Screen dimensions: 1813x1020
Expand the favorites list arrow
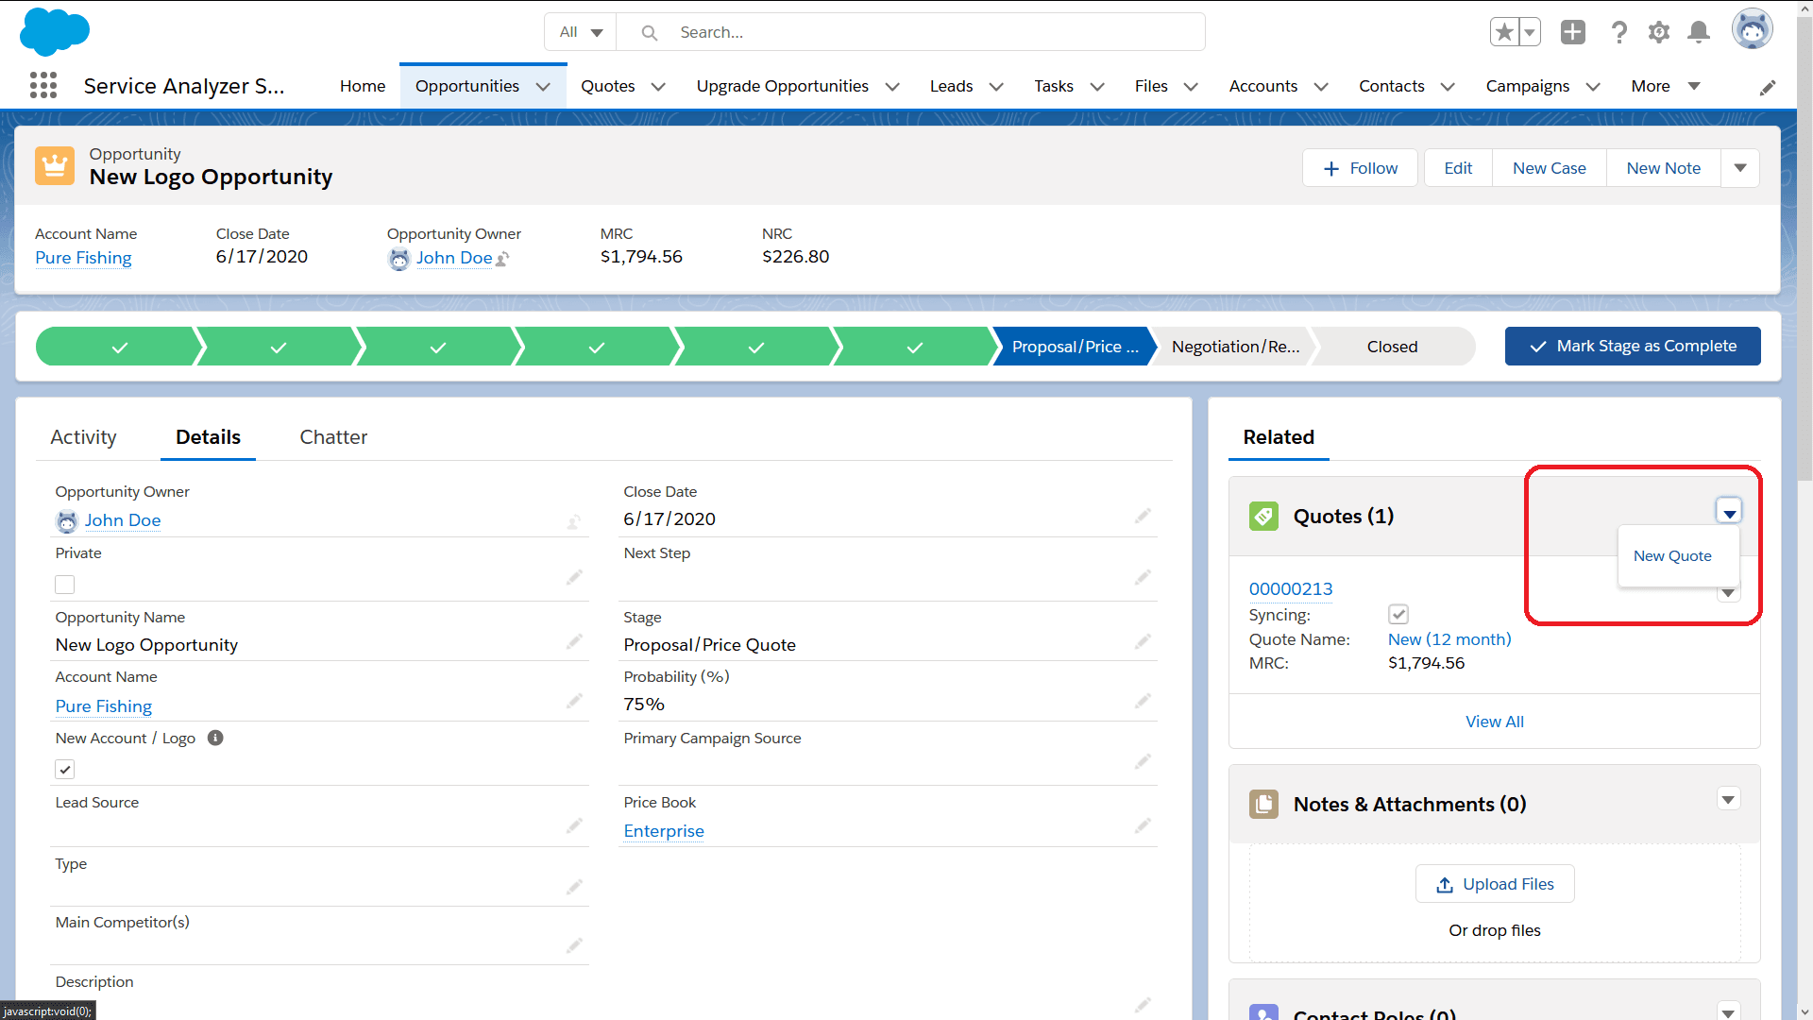[x=1530, y=32]
